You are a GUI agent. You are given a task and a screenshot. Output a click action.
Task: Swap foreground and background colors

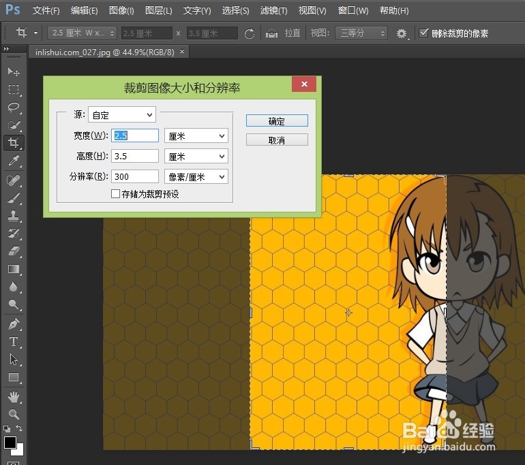click(x=19, y=428)
